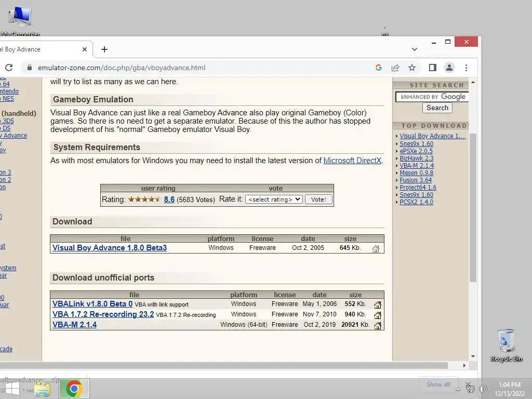Select the My Computer desktop icon
Screen dimensions: 532x399
tap(20, 20)
